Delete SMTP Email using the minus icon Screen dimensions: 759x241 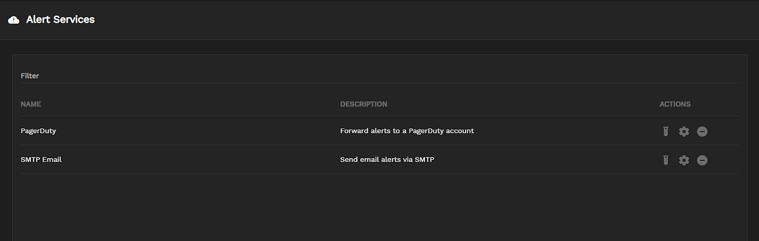[x=702, y=160]
